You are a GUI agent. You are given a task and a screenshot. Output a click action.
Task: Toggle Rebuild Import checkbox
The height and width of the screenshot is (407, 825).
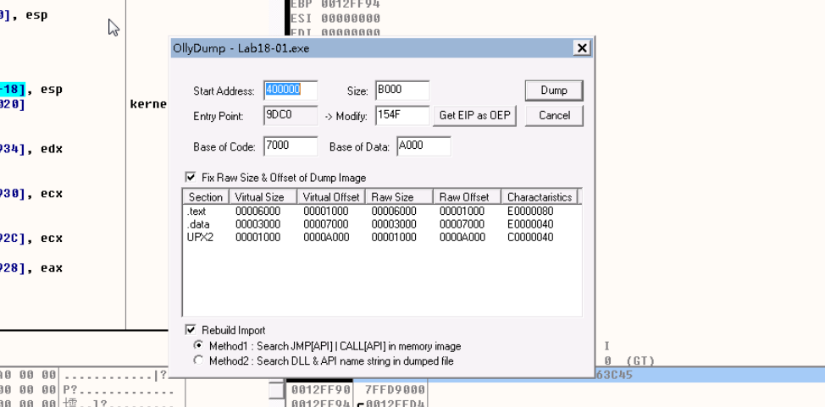point(191,330)
